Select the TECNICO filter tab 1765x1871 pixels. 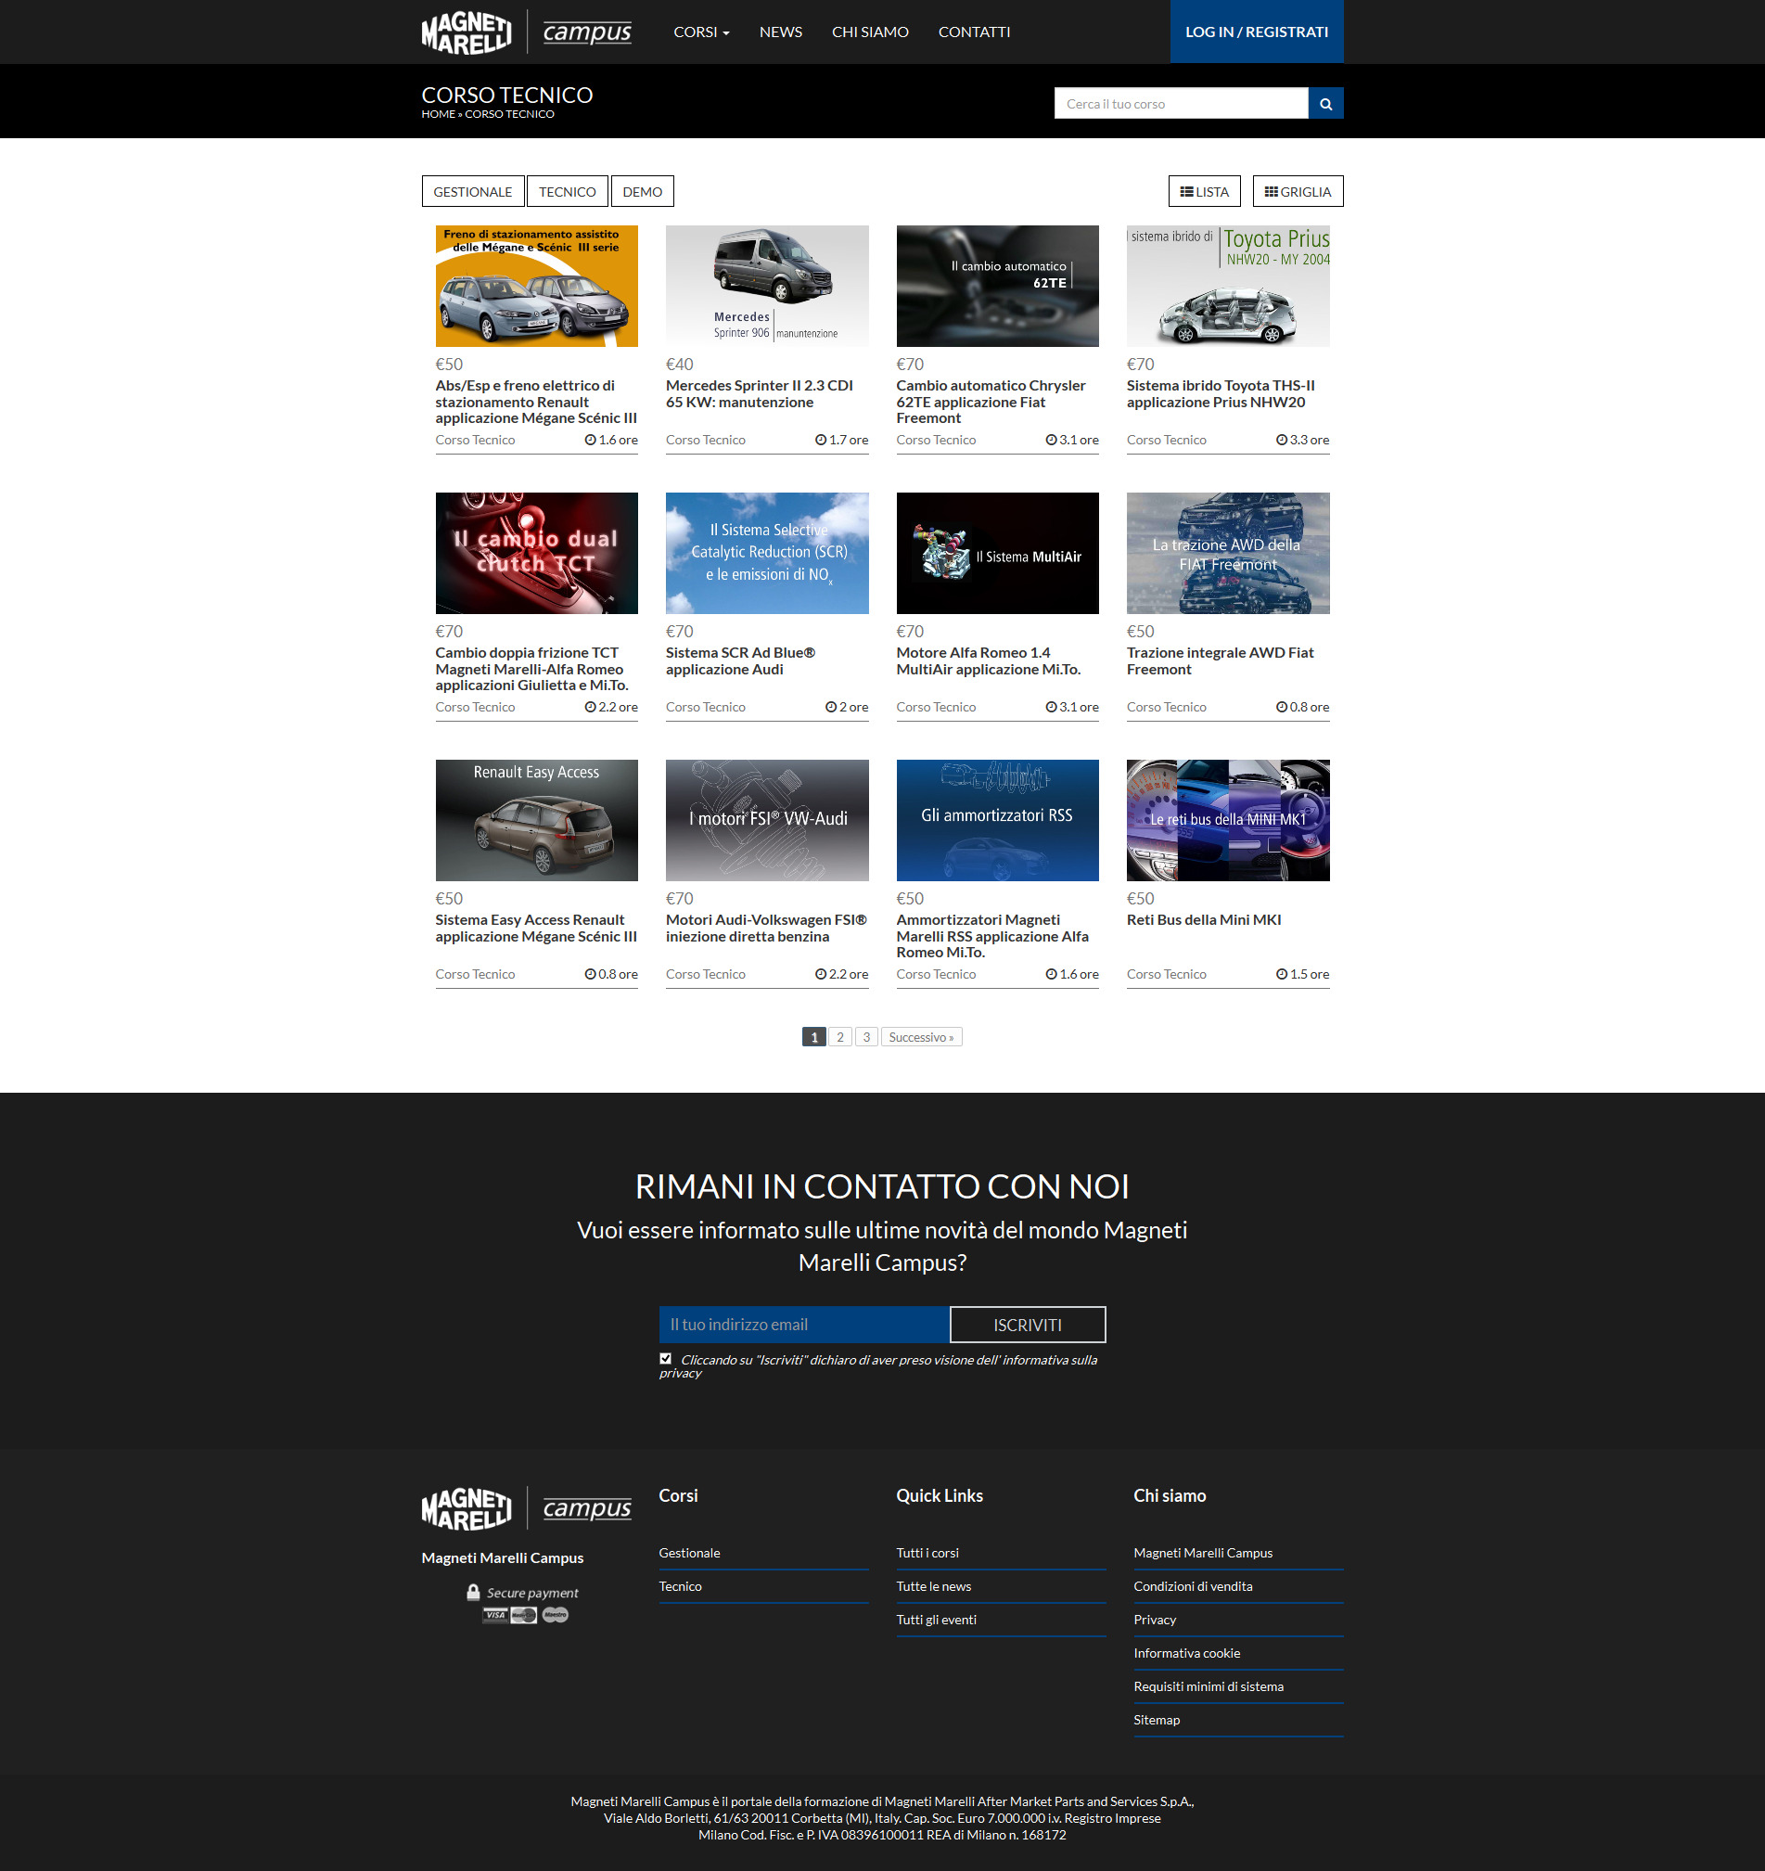tap(568, 191)
